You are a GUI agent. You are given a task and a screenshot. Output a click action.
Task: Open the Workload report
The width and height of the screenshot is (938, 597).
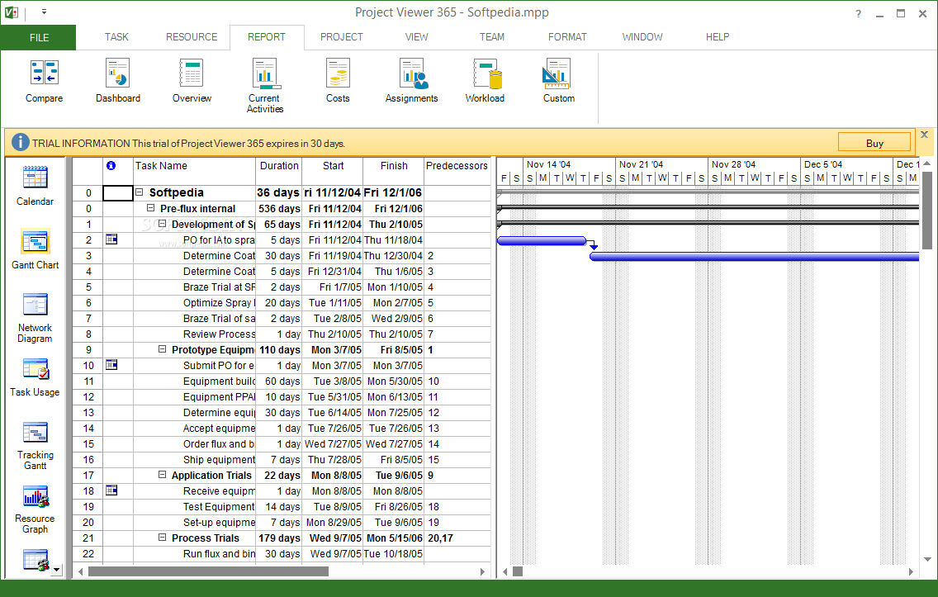click(x=486, y=81)
